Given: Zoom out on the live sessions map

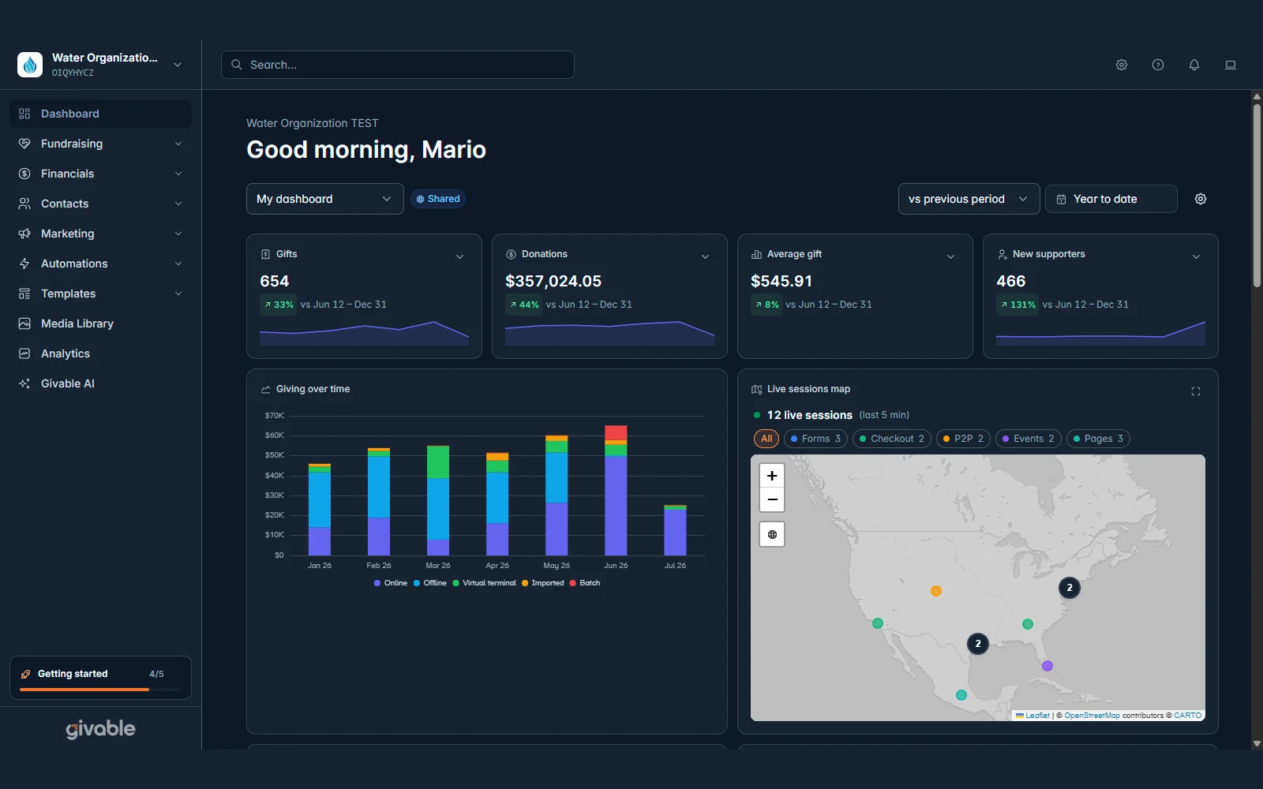Looking at the screenshot, I should tap(772, 499).
